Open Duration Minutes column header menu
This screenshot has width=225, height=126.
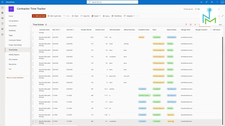(86, 30)
